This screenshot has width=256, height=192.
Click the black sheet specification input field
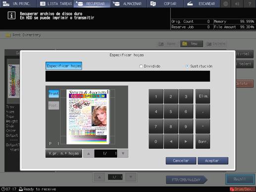[x=128, y=76]
